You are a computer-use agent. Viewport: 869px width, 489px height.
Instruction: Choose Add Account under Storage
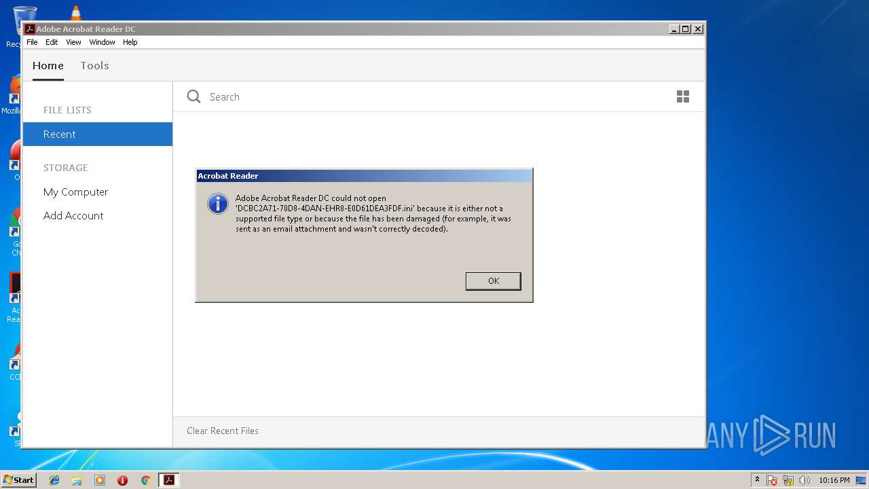(73, 216)
